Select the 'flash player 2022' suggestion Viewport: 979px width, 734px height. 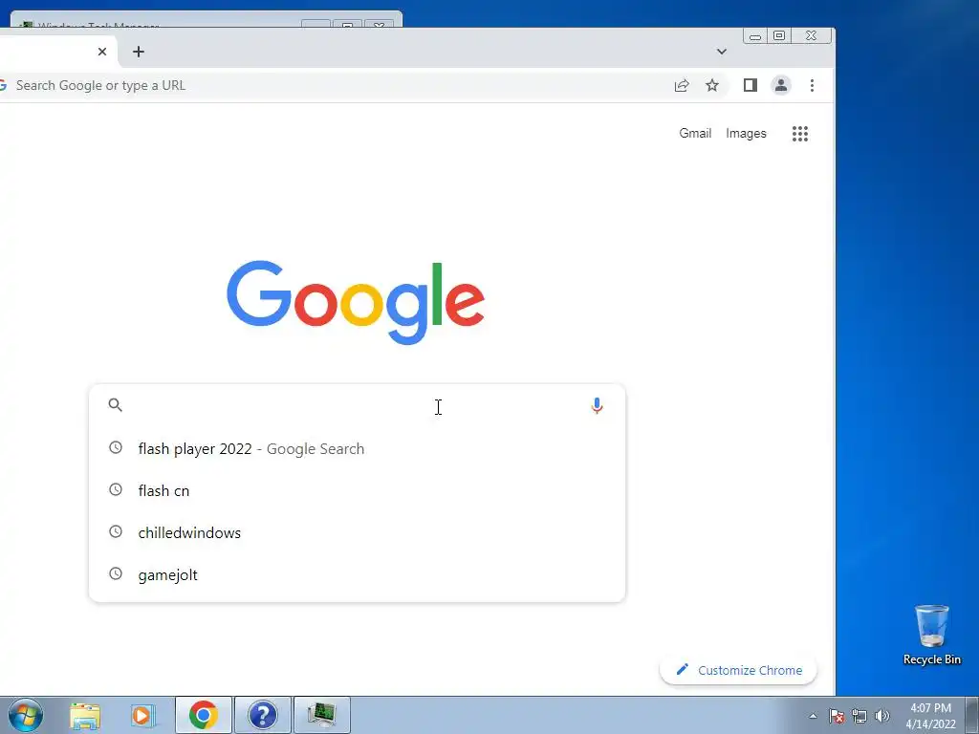(357, 449)
